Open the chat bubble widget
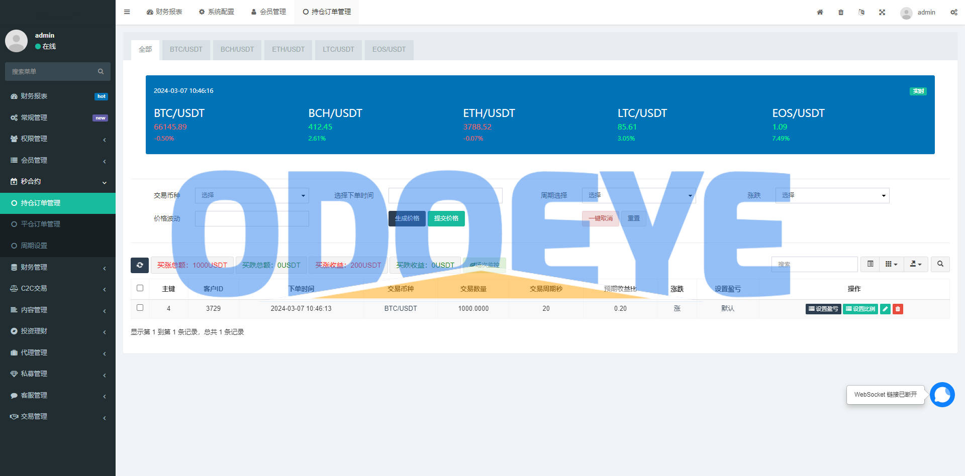This screenshot has width=965, height=476. (942, 395)
